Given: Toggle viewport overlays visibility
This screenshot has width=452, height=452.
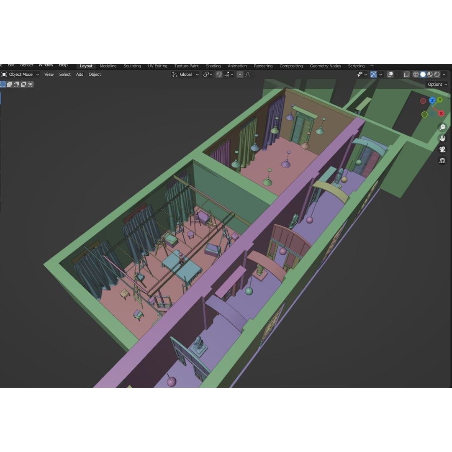Looking at the screenshot, I should [x=389, y=74].
